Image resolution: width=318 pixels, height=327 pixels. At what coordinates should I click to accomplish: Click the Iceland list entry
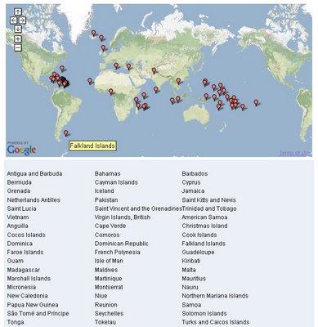(x=105, y=191)
